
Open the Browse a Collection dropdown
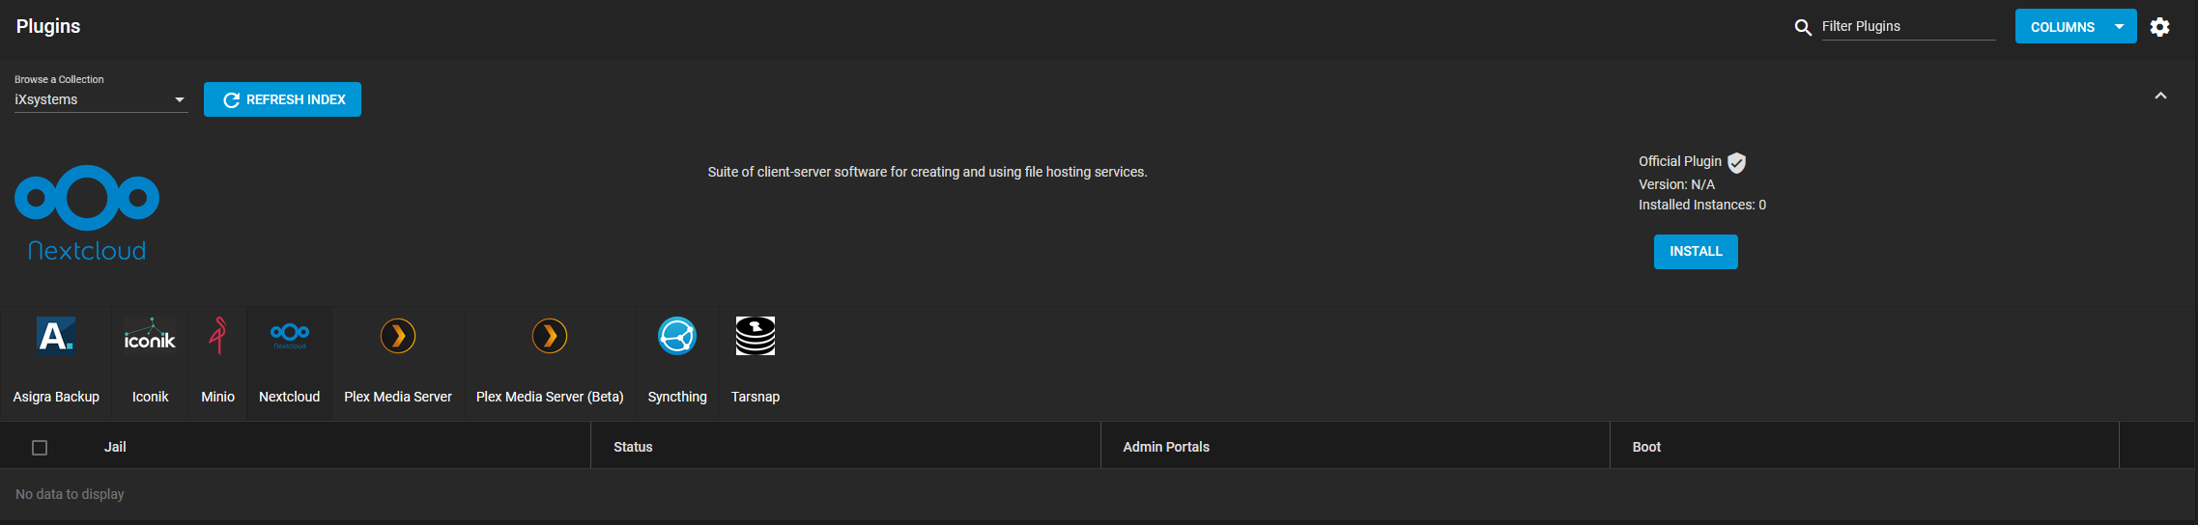(100, 99)
